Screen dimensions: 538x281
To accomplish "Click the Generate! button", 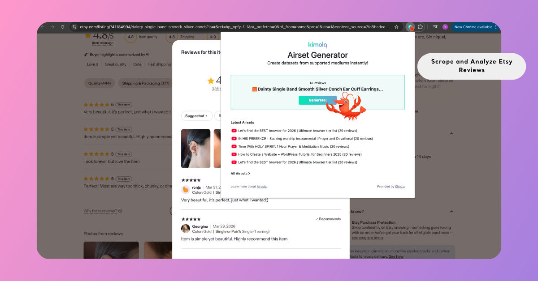I will [317, 100].
